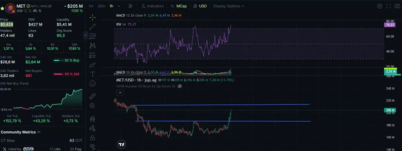Select the upper blue horizontal line
Screen dimensions: 402x151
click(x=220, y=105)
